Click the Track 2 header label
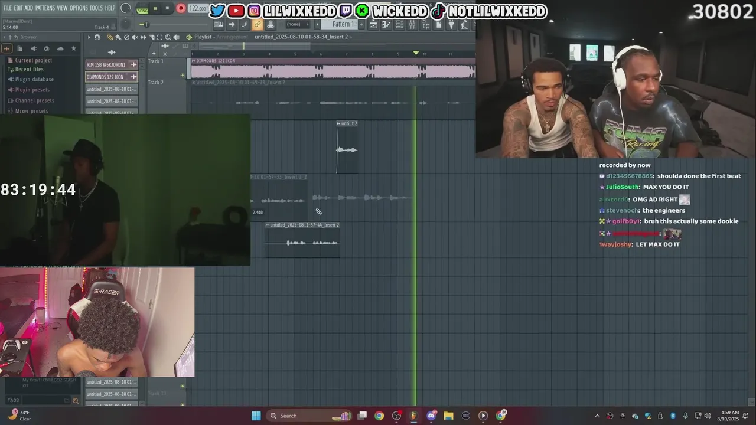 (x=155, y=83)
